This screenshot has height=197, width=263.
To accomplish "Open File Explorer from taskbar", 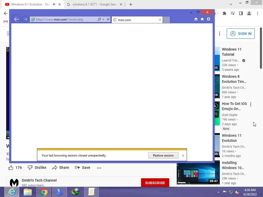I will pos(28,192).
